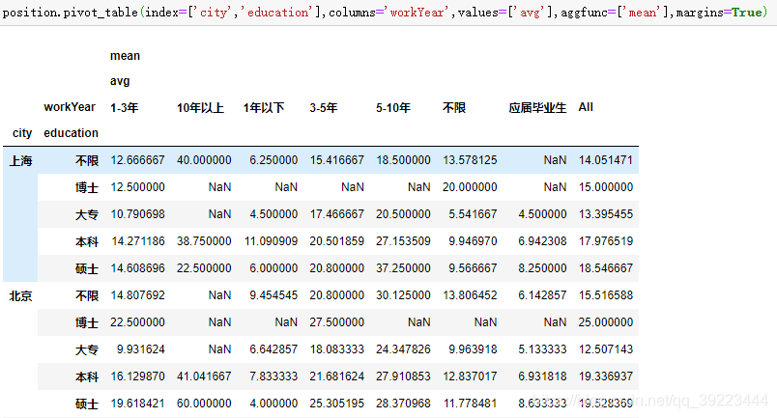The width and height of the screenshot is (777, 418).
Task: Select cell value 10.790698
Action: pos(137,214)
